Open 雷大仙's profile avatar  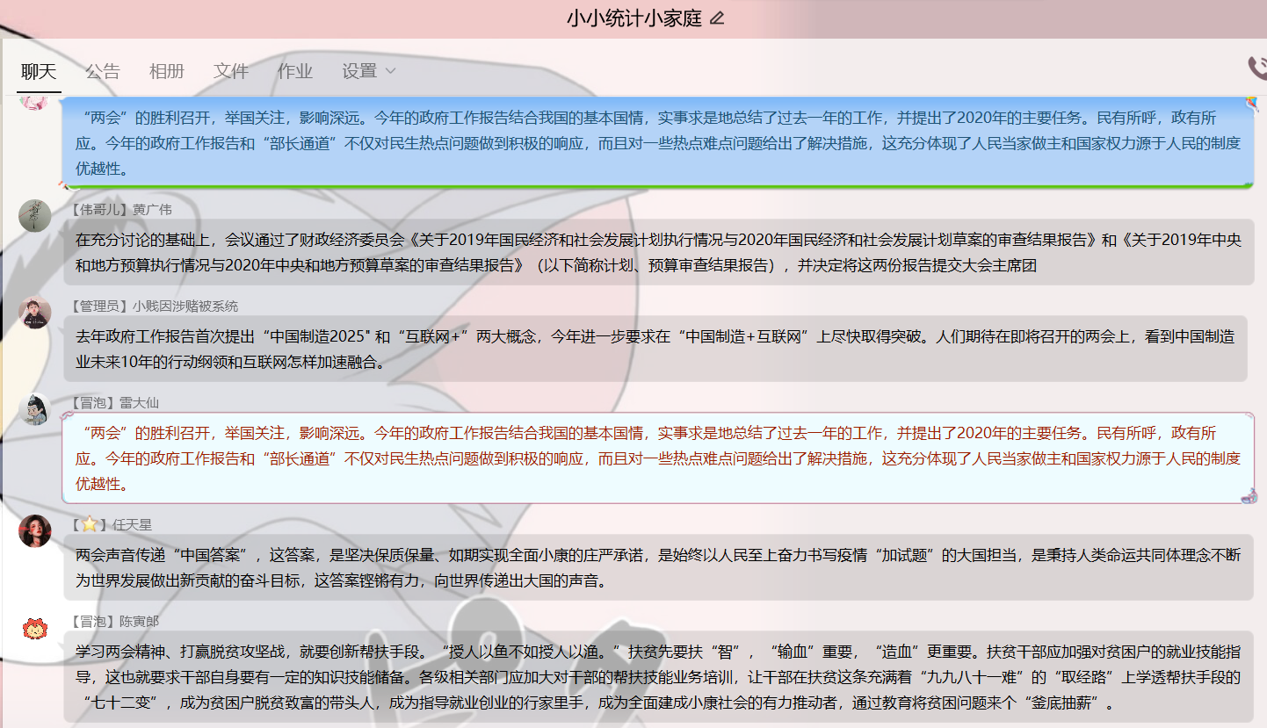[35, 409]
